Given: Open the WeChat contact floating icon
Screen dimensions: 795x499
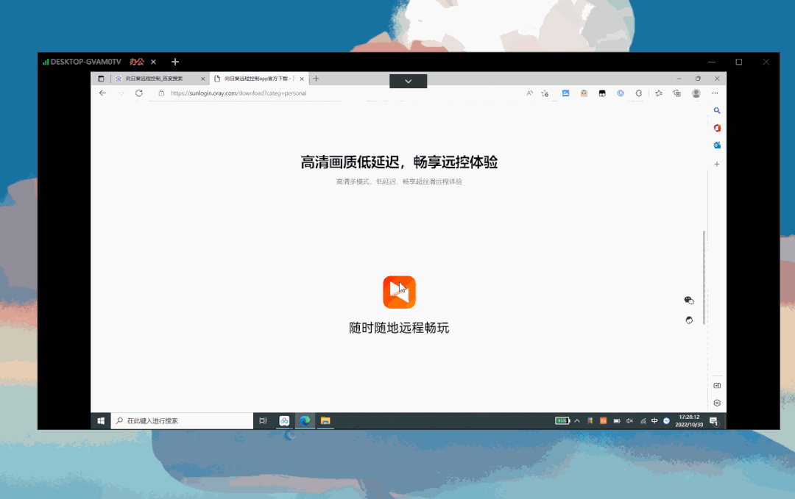Looking at the screenshot, I should pyautogui.click(x=689, y=300).
